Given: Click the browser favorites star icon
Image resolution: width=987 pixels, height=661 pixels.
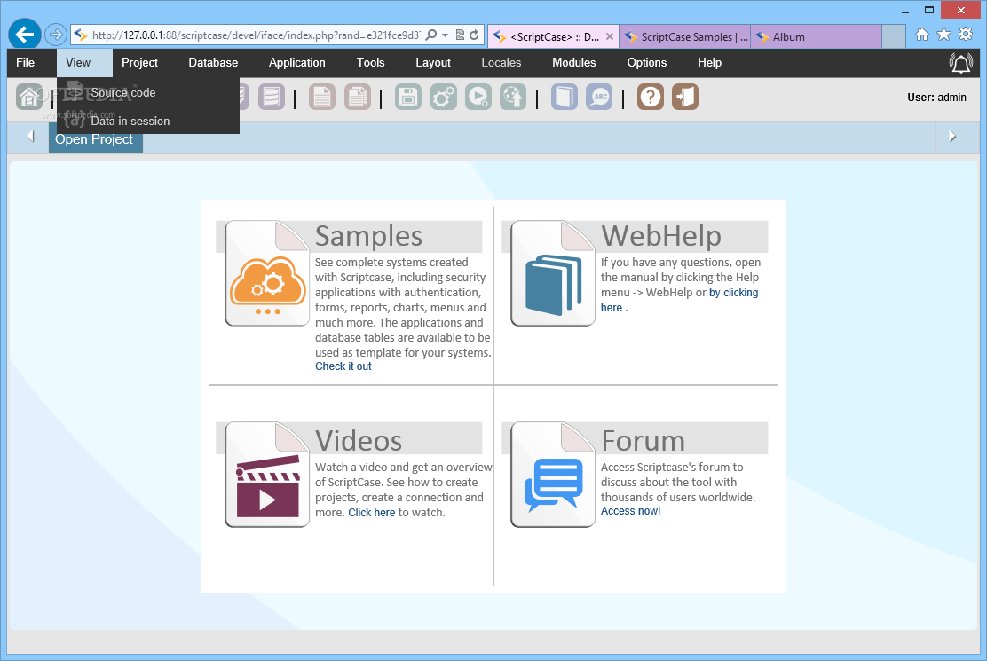Looking at the screenshot, I should (x=944, y=35).
